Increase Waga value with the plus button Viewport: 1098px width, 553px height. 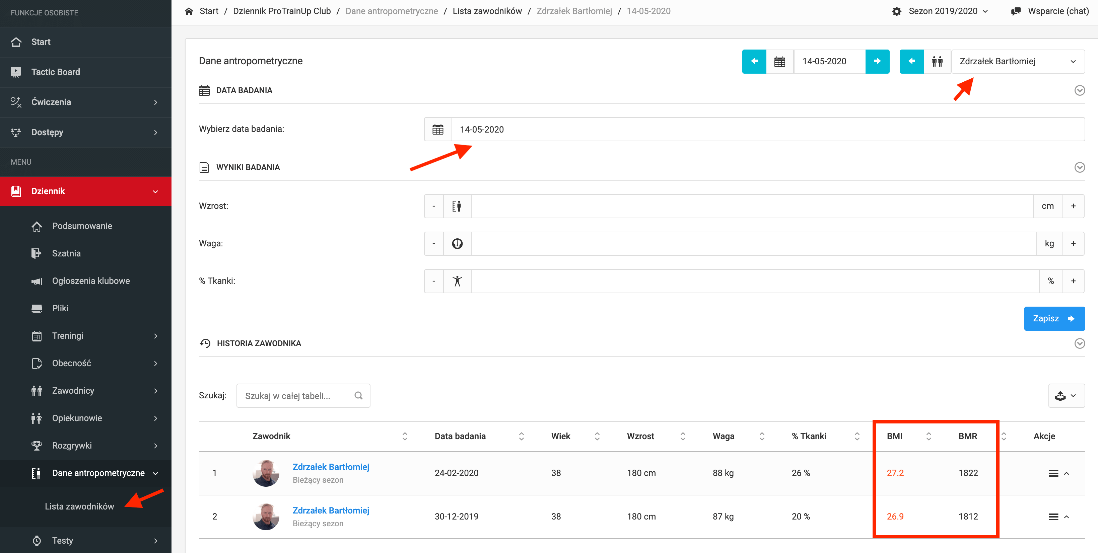point(1073,244)
